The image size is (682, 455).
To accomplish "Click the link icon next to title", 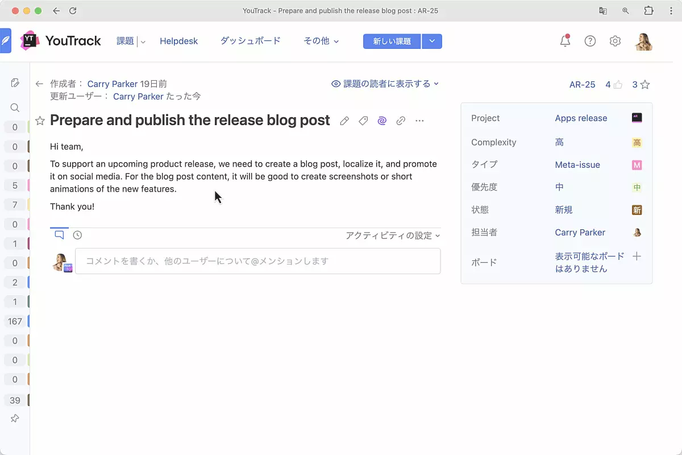I will tap(401, 121).
